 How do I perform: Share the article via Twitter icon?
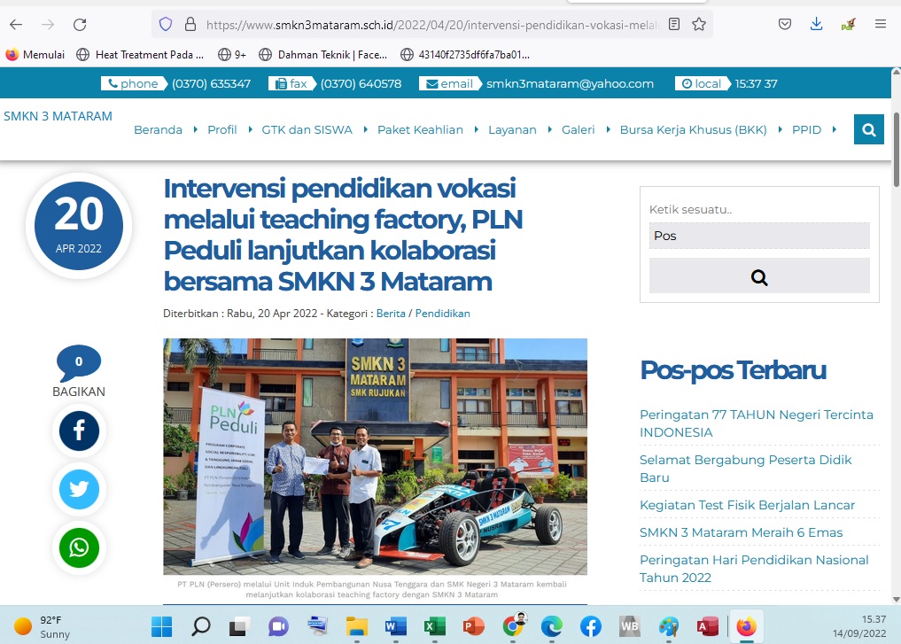coord(79,490)
